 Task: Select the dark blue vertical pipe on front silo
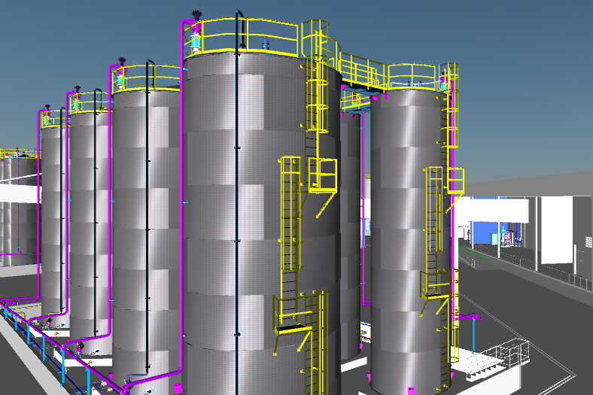[239, 226]
